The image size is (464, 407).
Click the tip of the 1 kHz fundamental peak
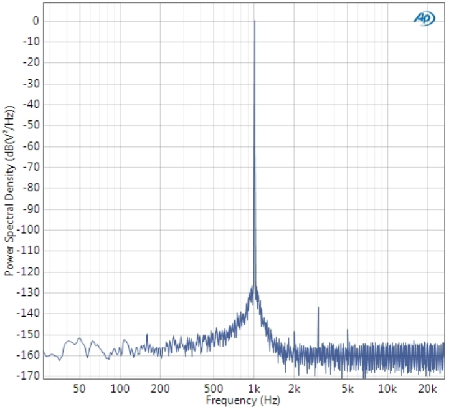(x=255, y=21)
